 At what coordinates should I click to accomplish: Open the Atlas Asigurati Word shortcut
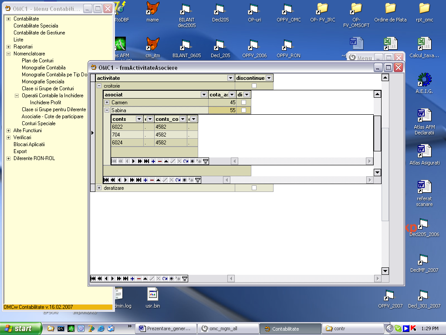pyautogui.click(x=424, y=155)
